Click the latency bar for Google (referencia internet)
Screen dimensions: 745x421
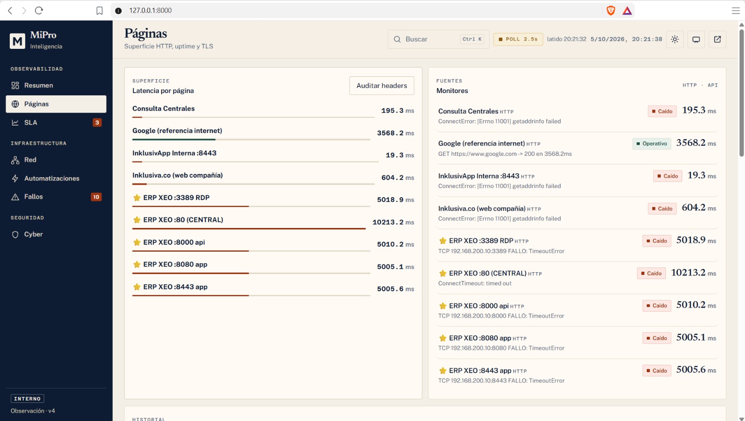pyautogui.click(x=251, y=140)
